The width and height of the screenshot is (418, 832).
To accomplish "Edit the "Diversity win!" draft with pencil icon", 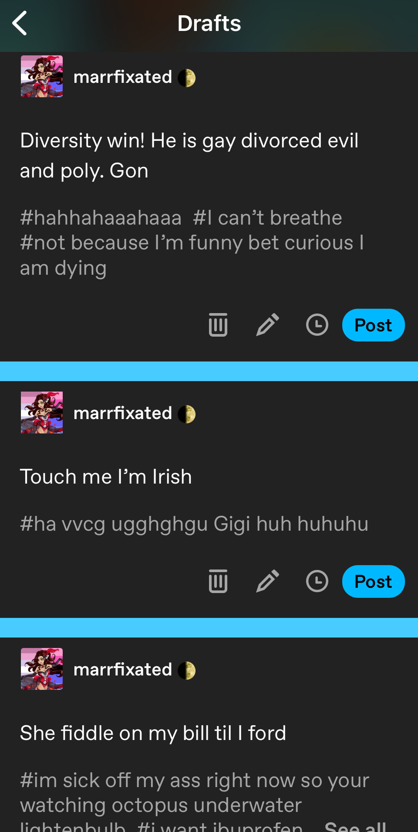I will [267, 325].
